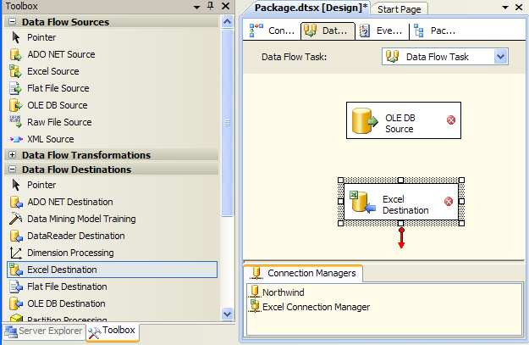
Task: Select the Flat File Destination icon
Action: (x=16, y=287)
